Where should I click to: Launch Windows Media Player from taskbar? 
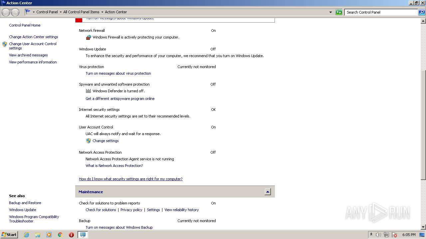click(x=49, y=235)
